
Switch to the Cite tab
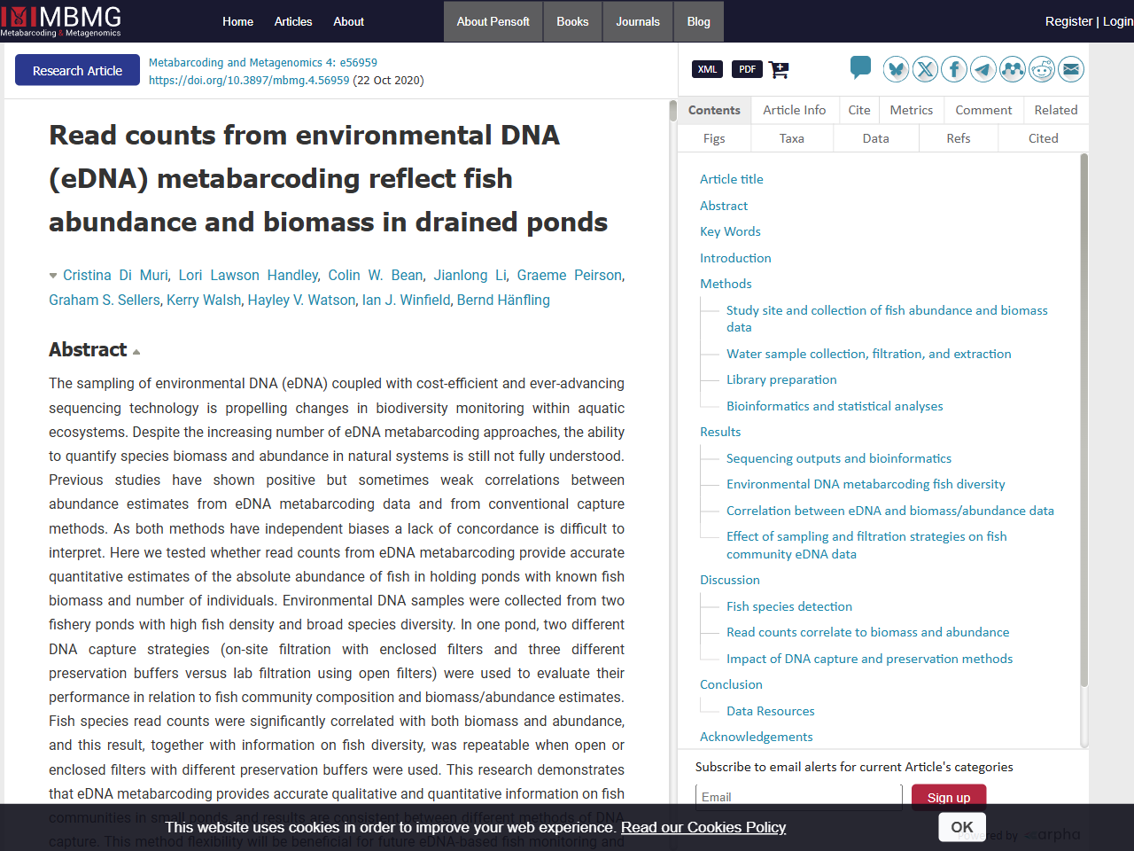859,110
